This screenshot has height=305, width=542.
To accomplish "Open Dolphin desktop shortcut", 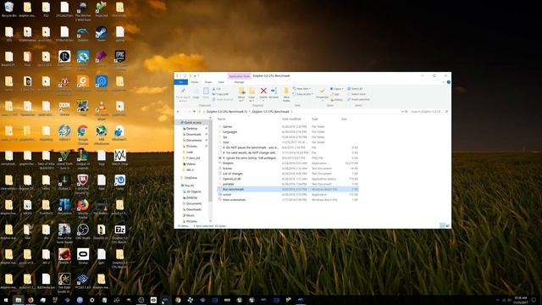I will coord(83,34).
